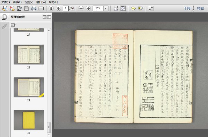The image size is (208, 137).
Task: Click the print icon
Action: tap(34, 8)
